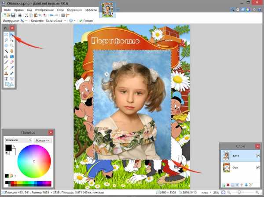Click the red Delete Layer icon

[228, 185]
